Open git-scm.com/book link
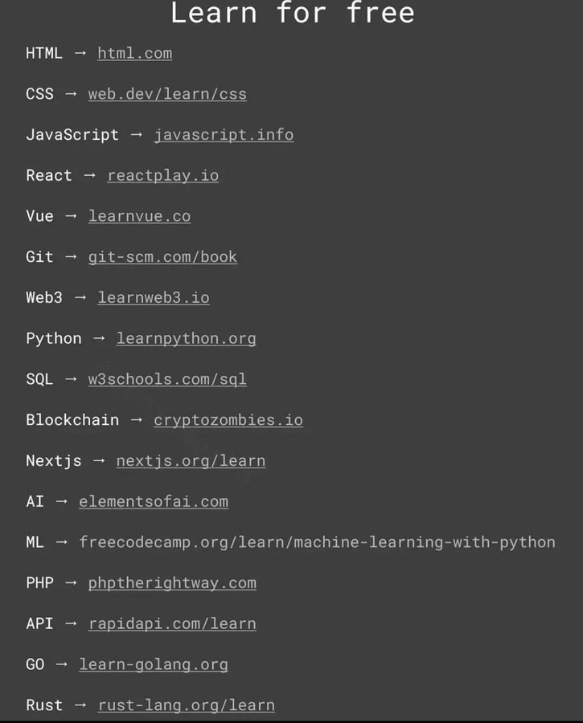583x723 pixels. 162,257
